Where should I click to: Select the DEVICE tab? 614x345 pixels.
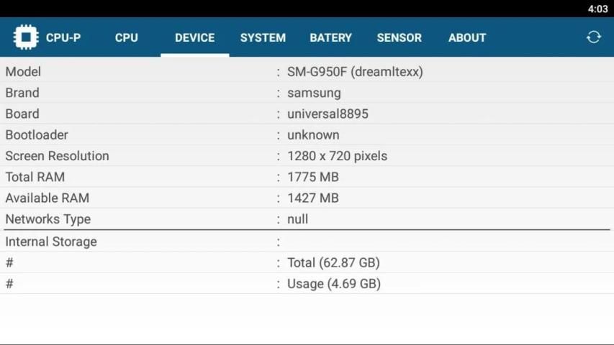(194, 37)
